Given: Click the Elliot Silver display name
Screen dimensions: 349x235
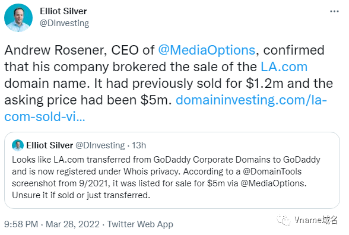Looking at the screenshot, I should (63, 11).
